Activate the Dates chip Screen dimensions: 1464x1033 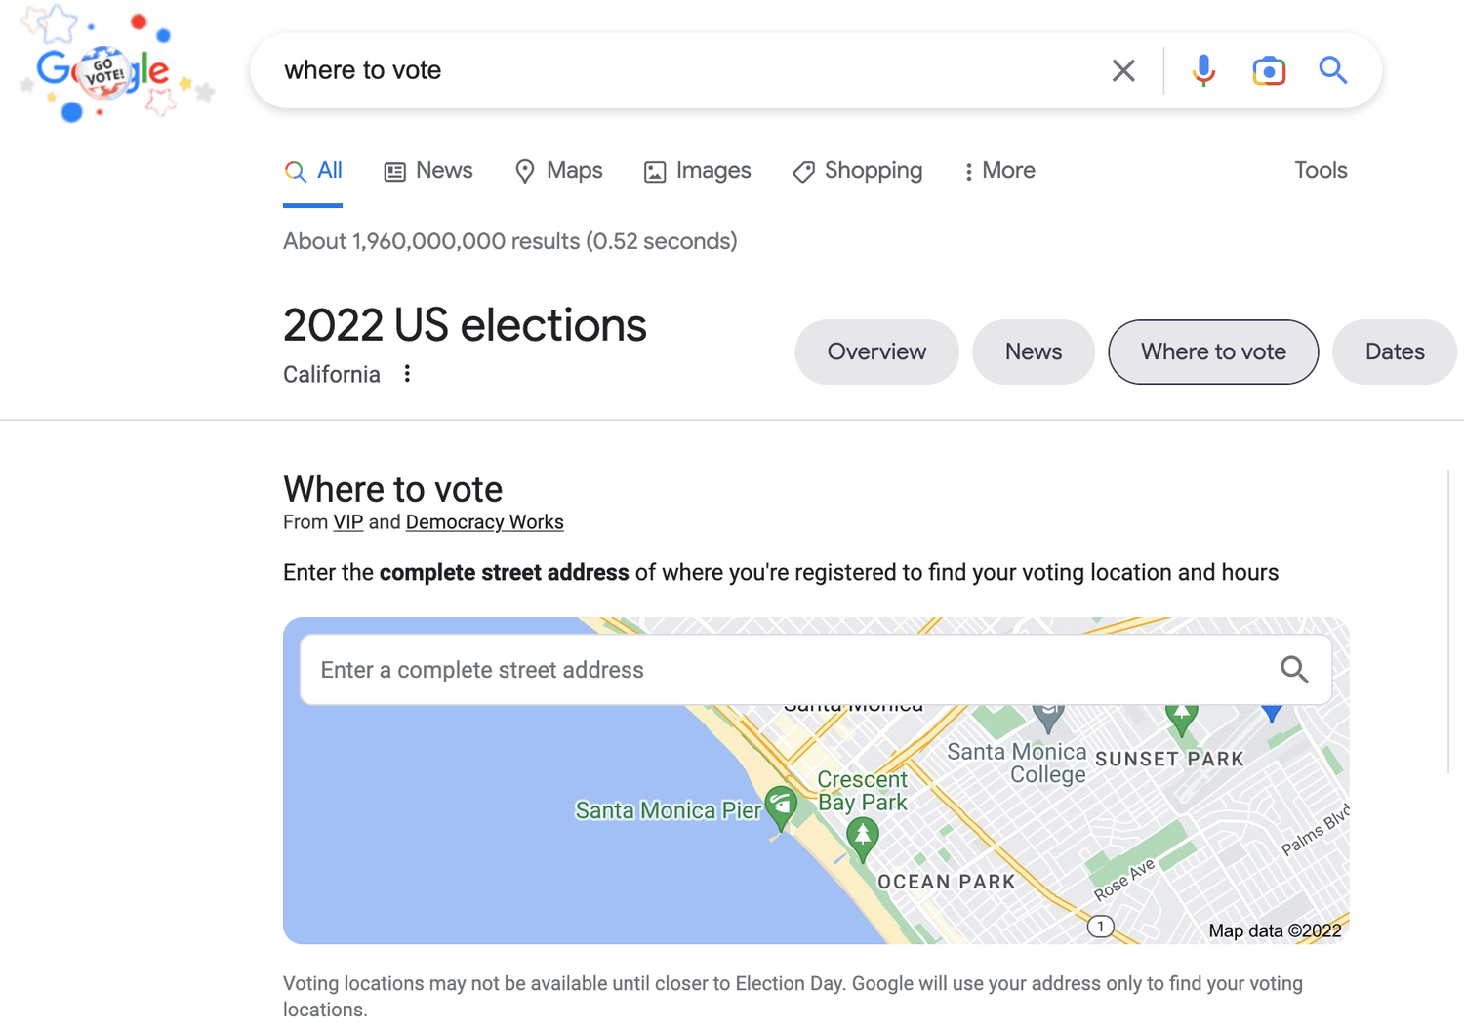pyautogui.click(x=1394, y=351)
